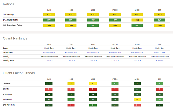Click AHCO EPS Revisions grade D+ badge
This screenshot has width=173, height=110.
137,105
